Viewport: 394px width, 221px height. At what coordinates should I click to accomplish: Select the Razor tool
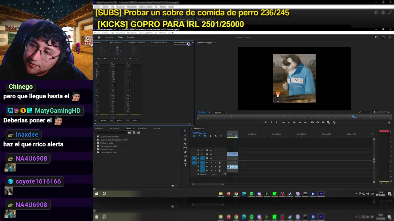pyautogui.click(x=185, y=143)
